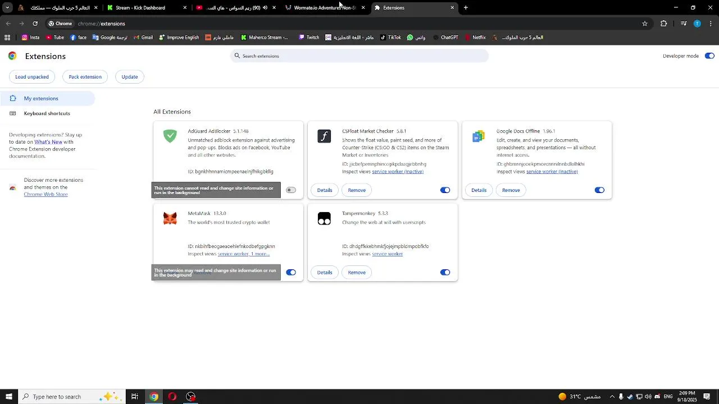The height and width of the screenshot is (404, 719).
Task: Click the Discord tray icon
Action: (x=657, y=397)
